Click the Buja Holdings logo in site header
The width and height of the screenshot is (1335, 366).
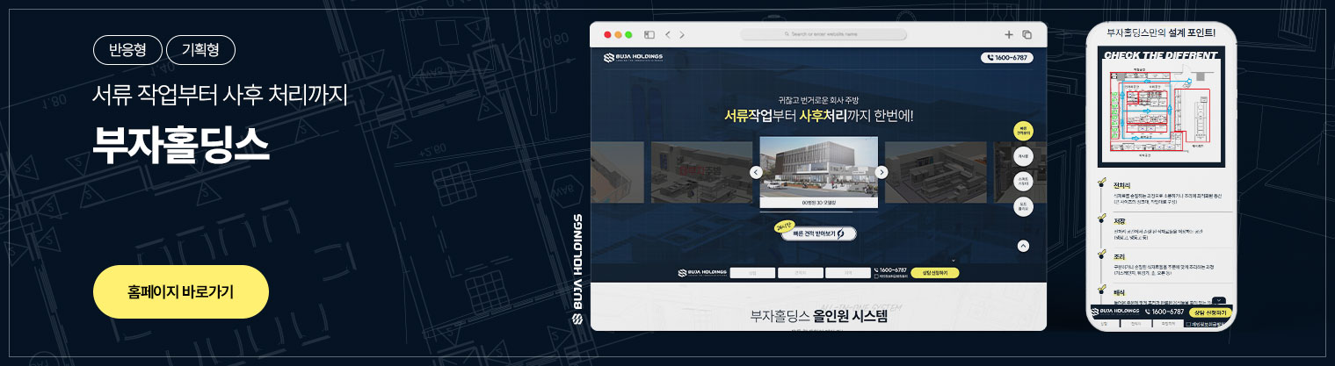(634, 58)
